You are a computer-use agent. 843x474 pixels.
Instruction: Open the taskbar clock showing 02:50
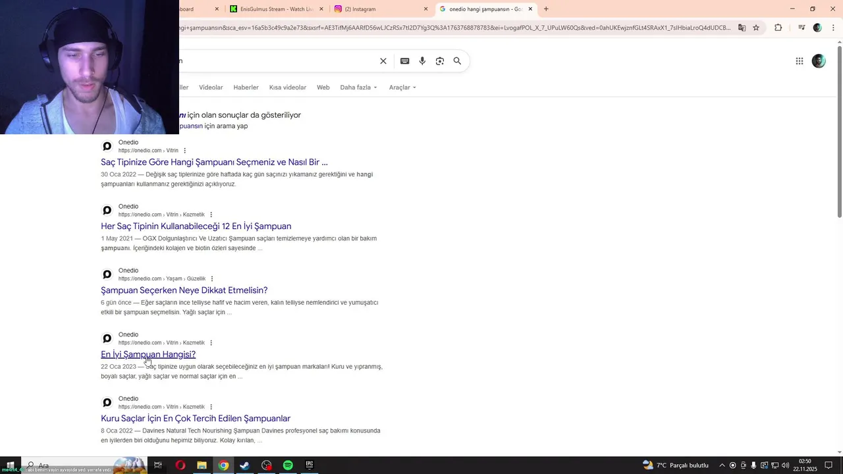[x=805, y=465]
